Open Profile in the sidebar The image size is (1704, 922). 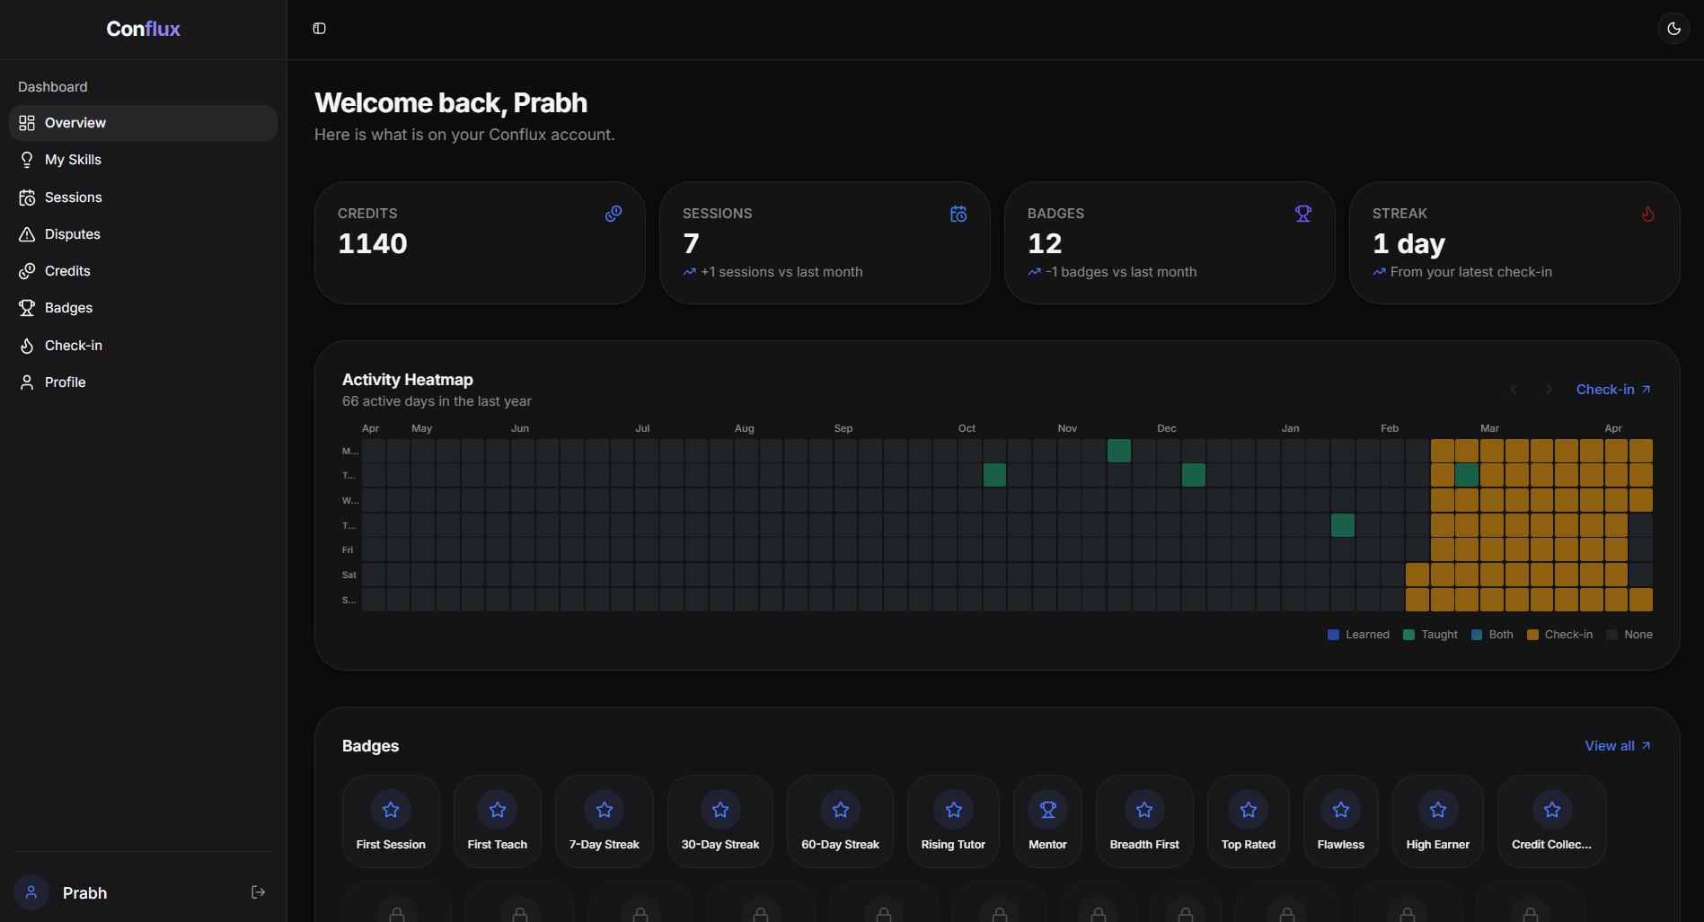[143, 382]
